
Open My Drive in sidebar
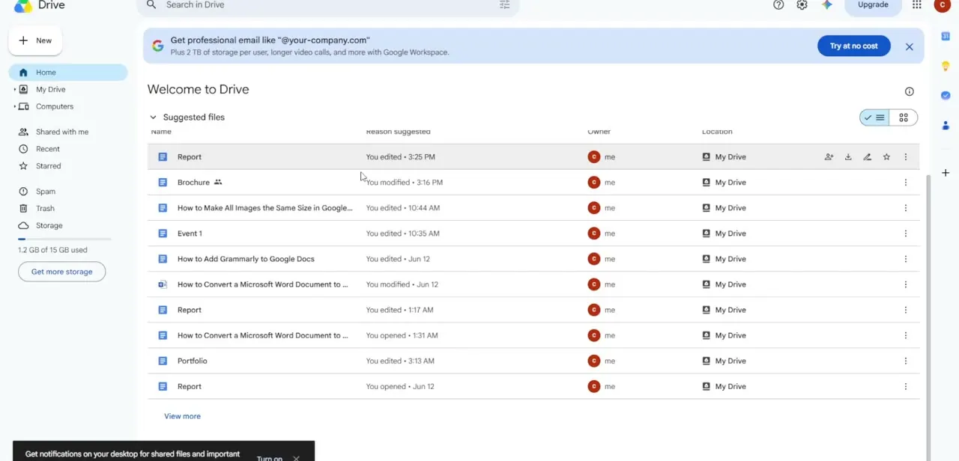[x=50, y=90]
